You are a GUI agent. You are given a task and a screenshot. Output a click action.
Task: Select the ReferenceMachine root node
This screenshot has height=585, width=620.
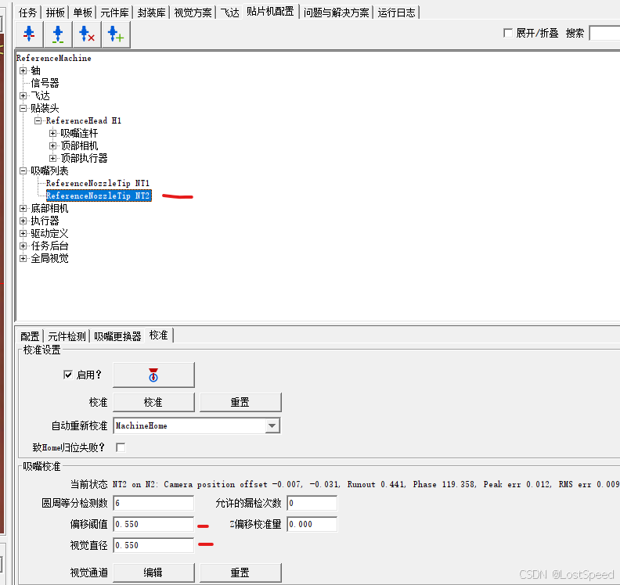point(53,58)
